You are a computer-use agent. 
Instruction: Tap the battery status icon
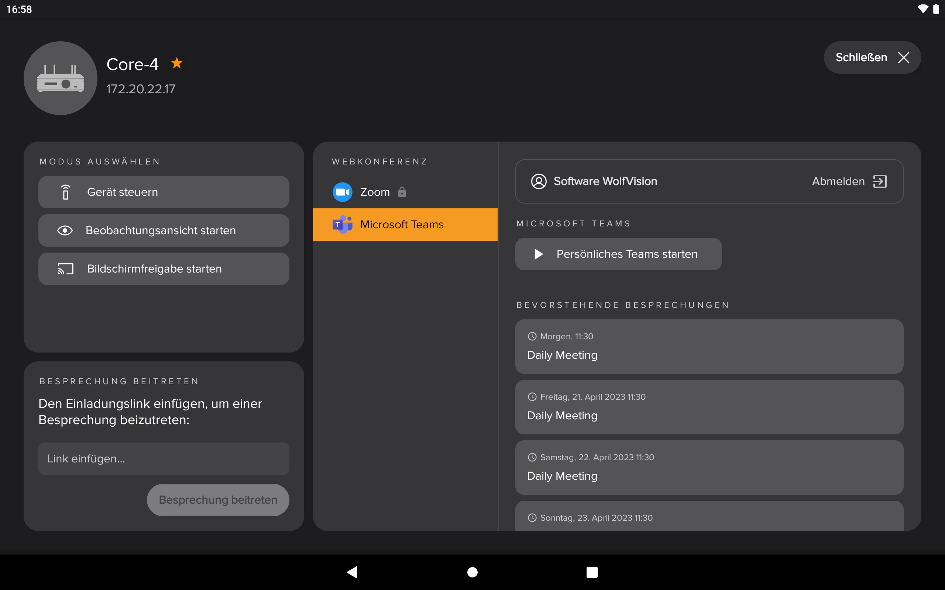tap(936, 8)
